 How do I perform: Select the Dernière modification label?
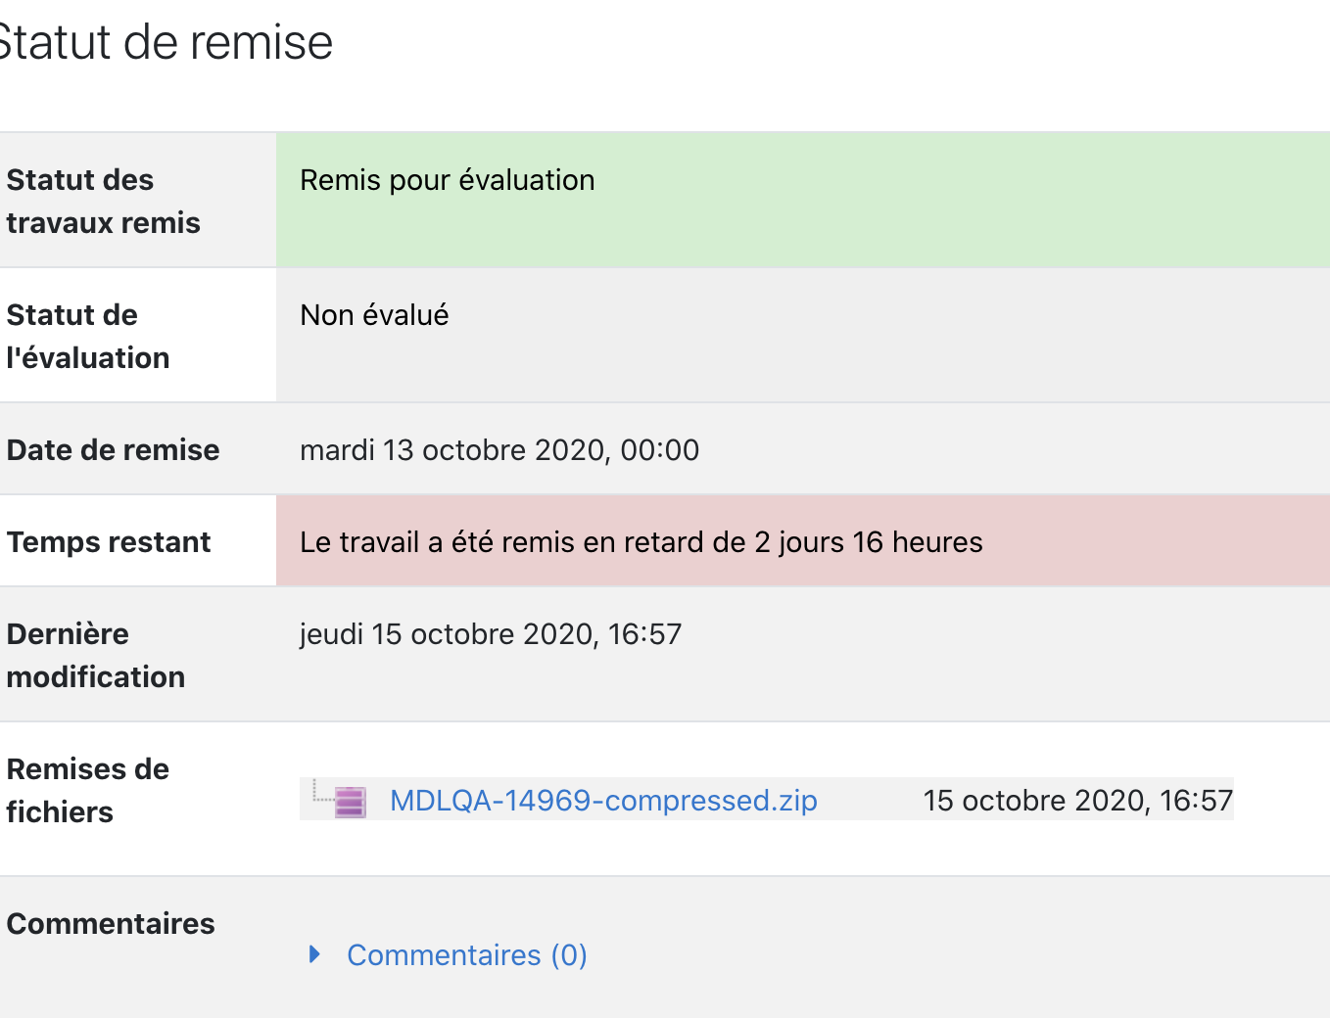96,656
